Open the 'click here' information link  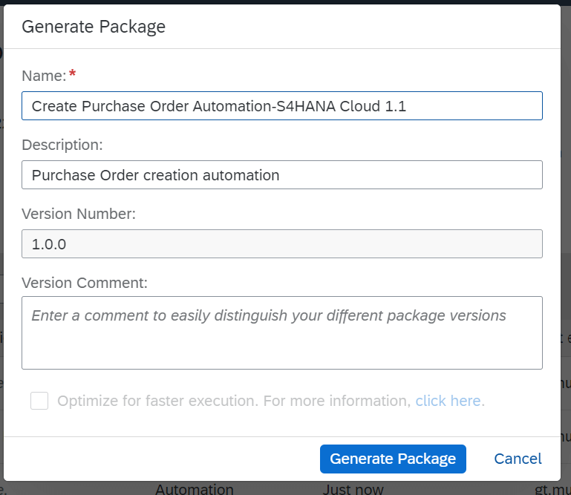(x=448, y=401)
